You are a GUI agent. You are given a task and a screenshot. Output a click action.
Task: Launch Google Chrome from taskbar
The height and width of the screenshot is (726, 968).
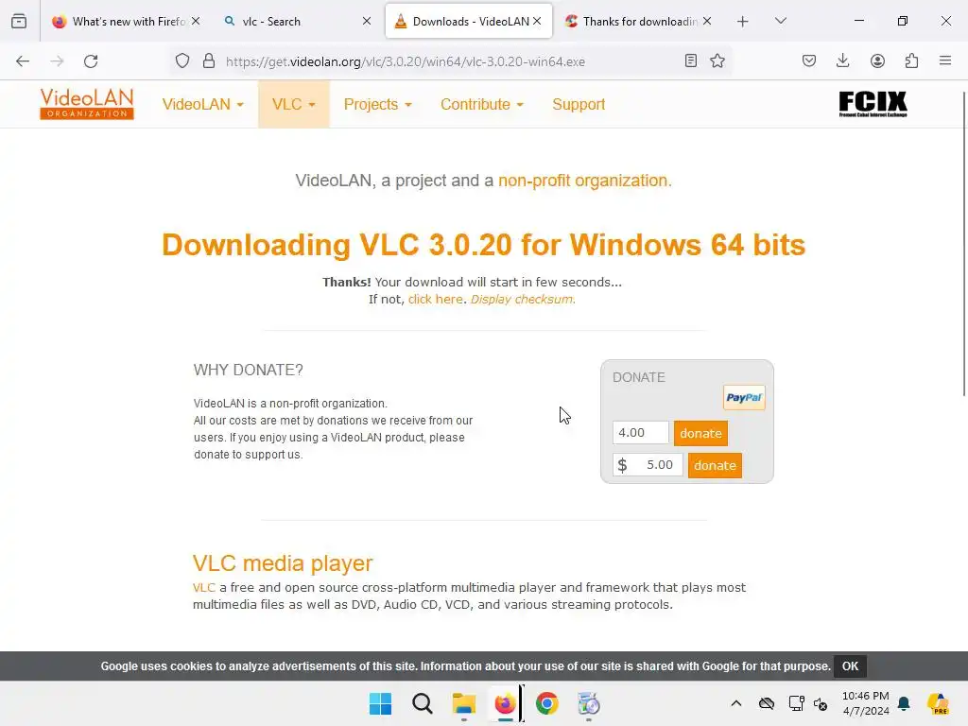click(x=547, y=703)
